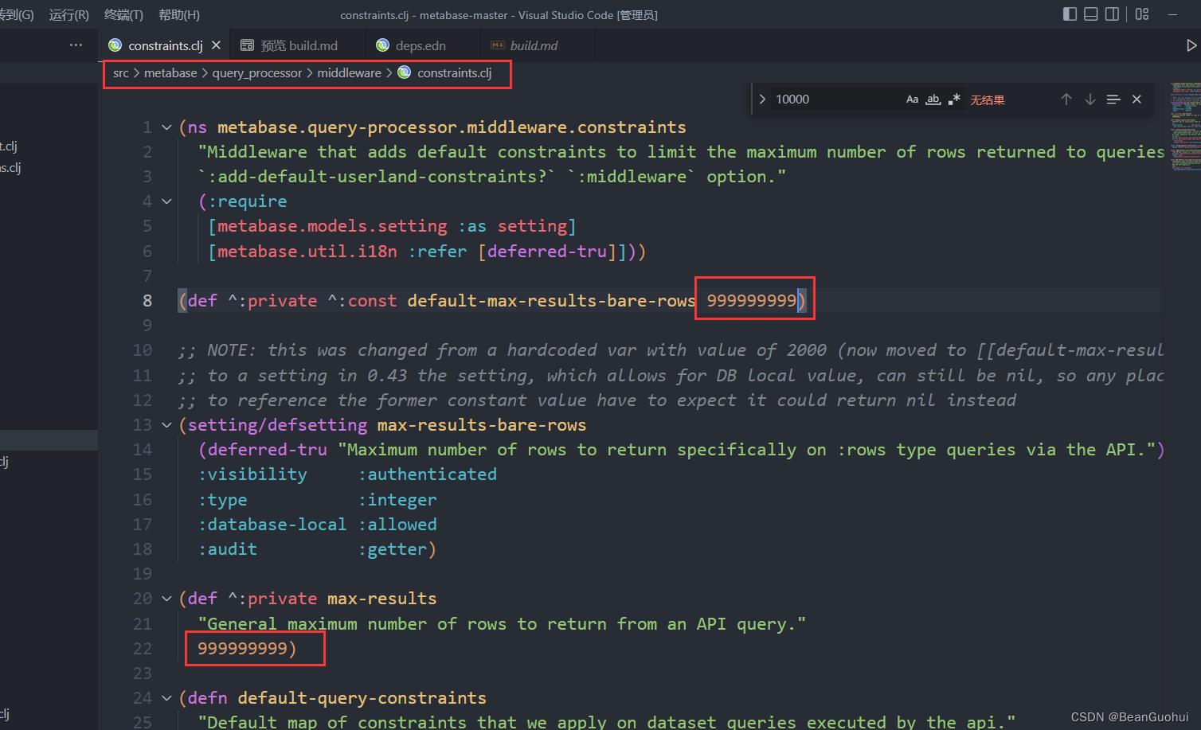Switch to constraints.clj tab
This screenshot has height=730, width=1201.
[166, 45]
